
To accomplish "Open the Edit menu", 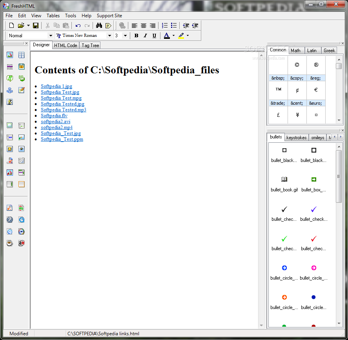I will click(22, 16).
